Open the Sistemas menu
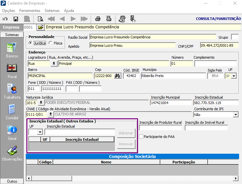 pyautogui.click(x=52, y=11)
